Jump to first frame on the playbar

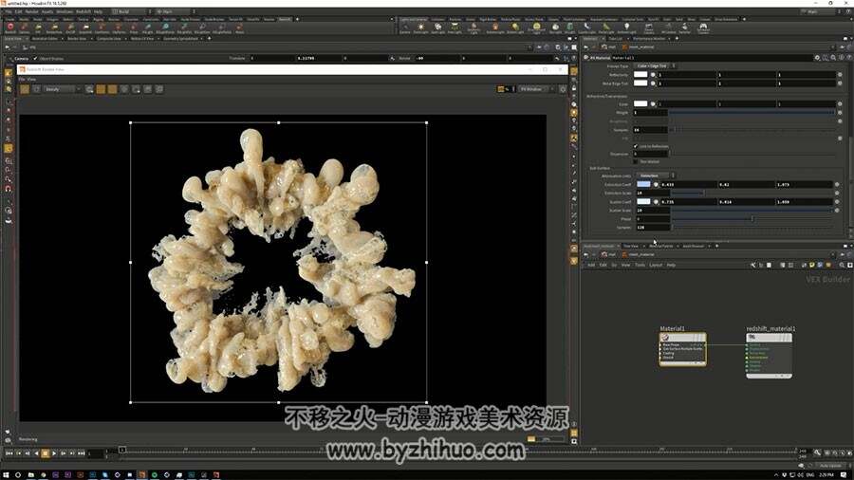pos(9,452)
